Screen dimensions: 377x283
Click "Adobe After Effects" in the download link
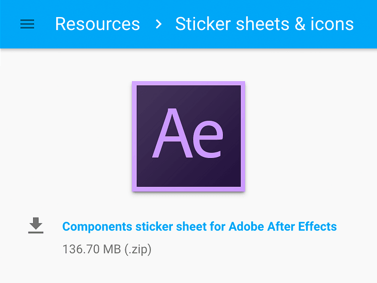[283, 226]
